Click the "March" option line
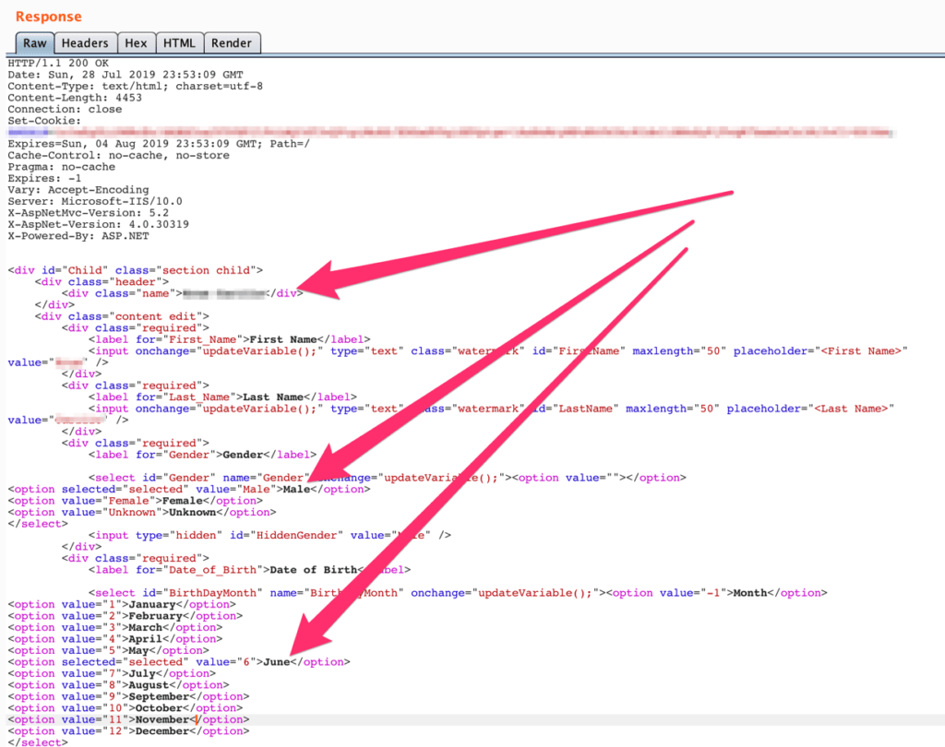The image size is (945, 747). tap(115, 627)
